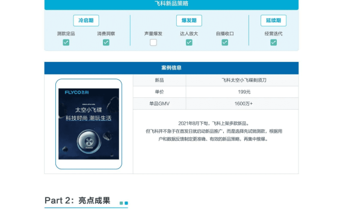This screenshot has width=343, height=216.
Task: Click the 飞科新品策略 header bar
Action: (x=171, y=4)
